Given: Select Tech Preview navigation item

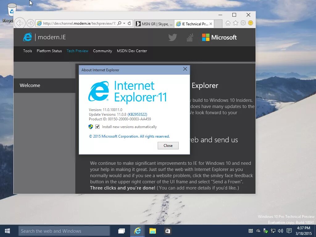Looking at the screenshot, I should click(x=77, y=51).
